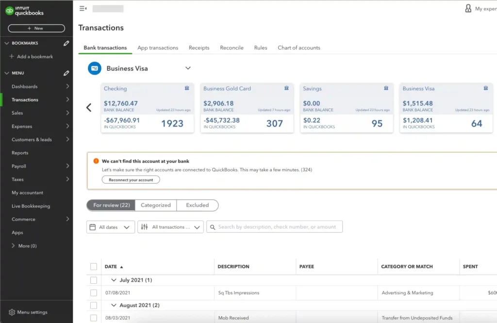Viewport: 497px width, 323px height.
Task: Select the 08/03/2021 transaction checkbox
Action: click(x=94, y=318)
